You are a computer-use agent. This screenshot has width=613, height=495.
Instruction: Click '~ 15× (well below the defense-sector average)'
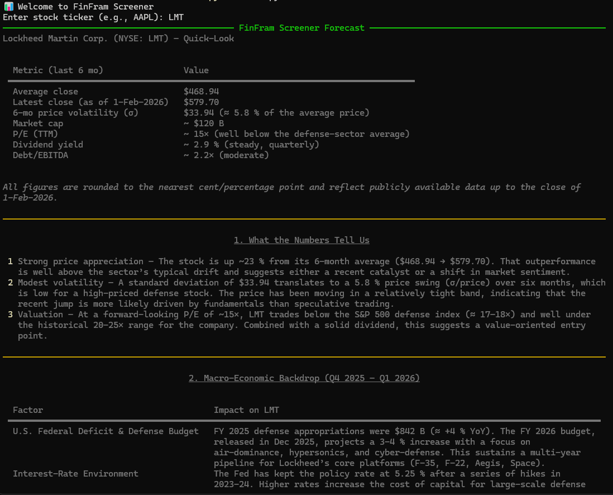click(296, 134)
